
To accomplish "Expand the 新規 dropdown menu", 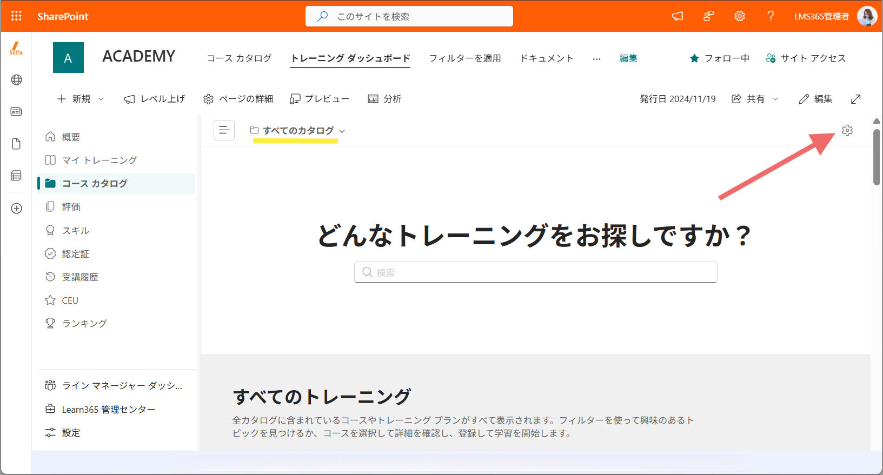I will pos(81,99).
